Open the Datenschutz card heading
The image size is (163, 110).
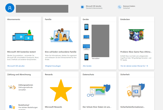tap(88, 74)
